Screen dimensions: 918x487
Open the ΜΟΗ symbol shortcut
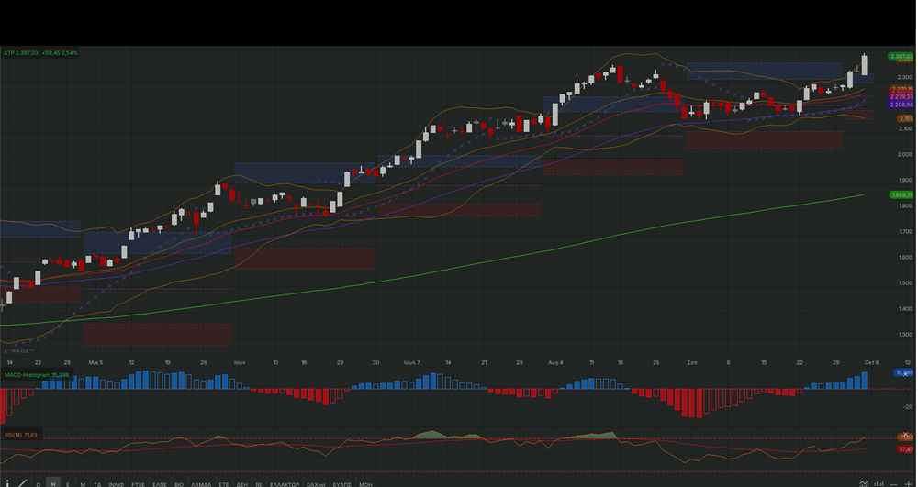[x=365, y=484]
